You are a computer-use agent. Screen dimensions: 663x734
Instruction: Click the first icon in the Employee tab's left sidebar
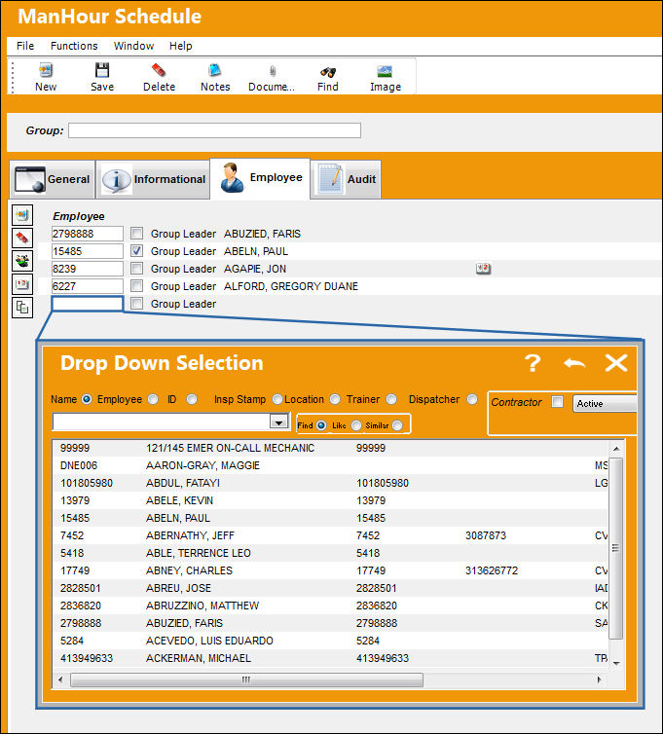click(22, 215)
